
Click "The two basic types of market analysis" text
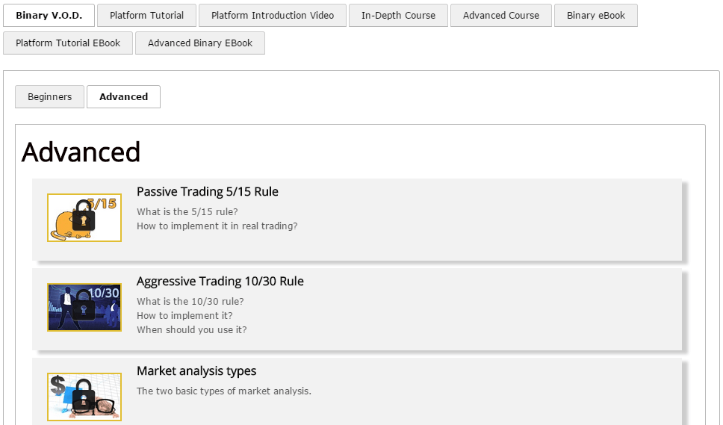(x=224, y=391)
